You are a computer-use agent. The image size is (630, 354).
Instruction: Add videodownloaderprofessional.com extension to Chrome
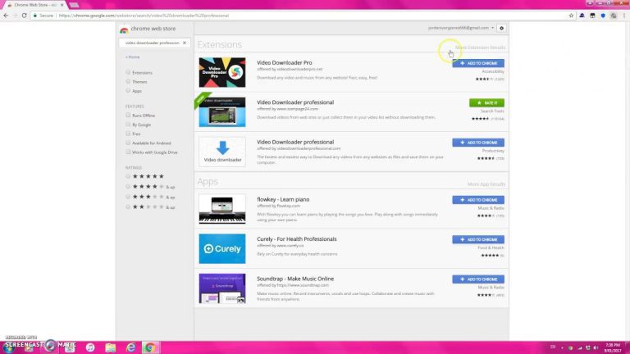[478, 143]
